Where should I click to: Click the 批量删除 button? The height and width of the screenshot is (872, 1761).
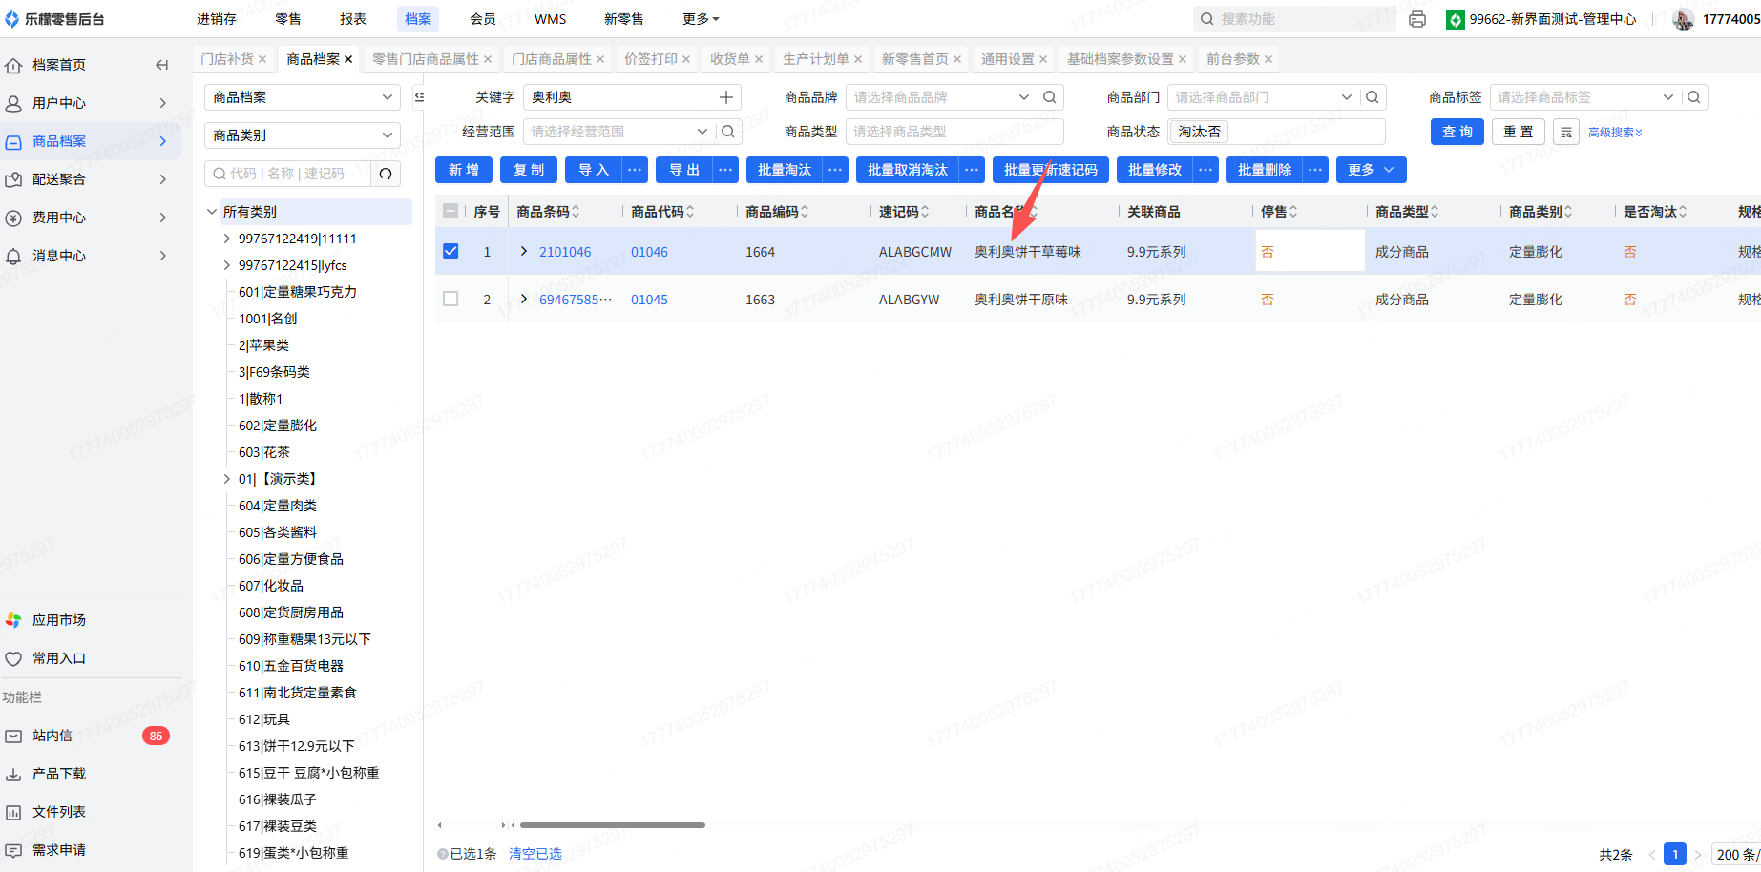click(1265, 170)
